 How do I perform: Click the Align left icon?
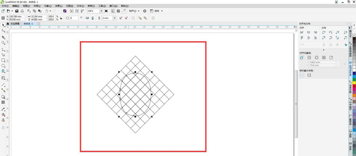click(x=302, y=32)
